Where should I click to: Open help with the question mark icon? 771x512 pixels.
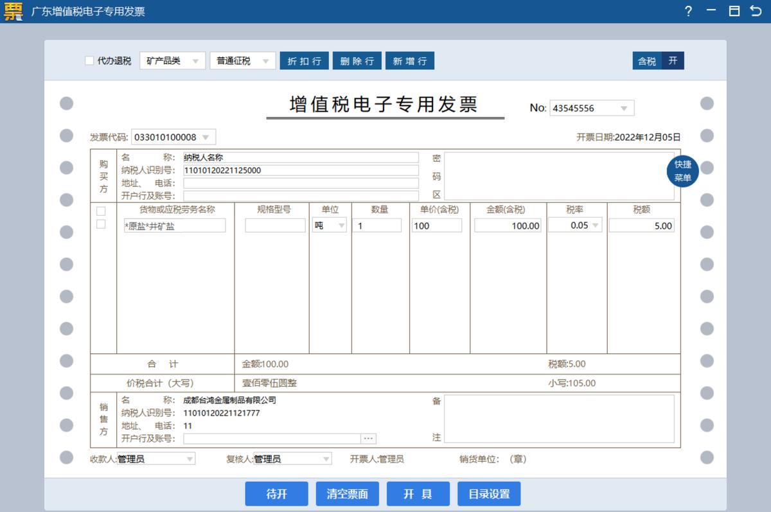[688, 11]
